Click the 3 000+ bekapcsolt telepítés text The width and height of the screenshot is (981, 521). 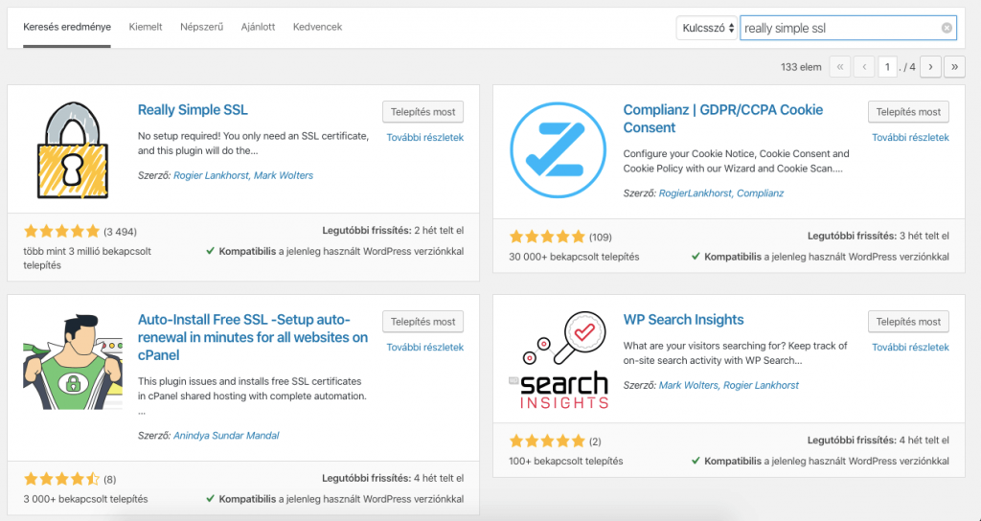click(x=85, y=499)
